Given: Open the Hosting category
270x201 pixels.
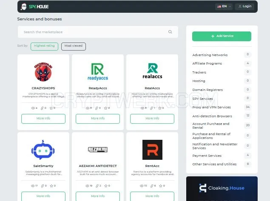Looking at the screenshot, I should 222,81.
